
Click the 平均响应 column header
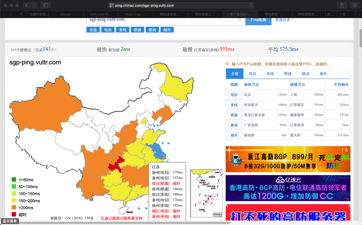click(341, 84)
